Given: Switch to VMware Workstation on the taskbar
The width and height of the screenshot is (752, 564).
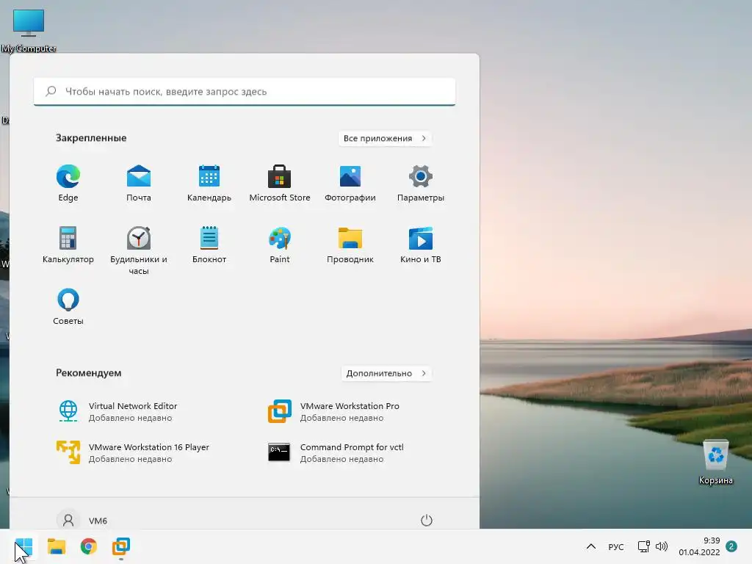Looking at the screenshot, I should click(x=121, y=546).
